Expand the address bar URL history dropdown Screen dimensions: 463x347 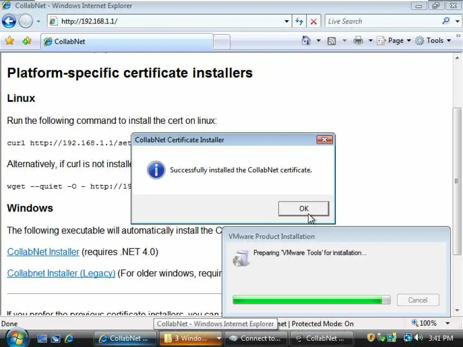pos(286,21)
